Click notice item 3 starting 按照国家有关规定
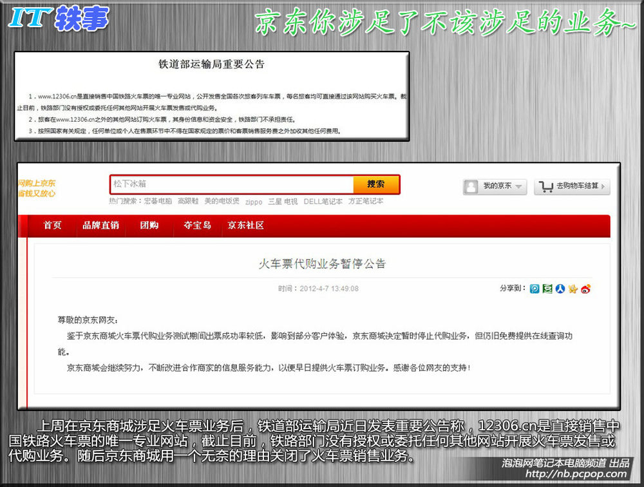This screenshot has height=487, width=644. (x=185, y=131)
